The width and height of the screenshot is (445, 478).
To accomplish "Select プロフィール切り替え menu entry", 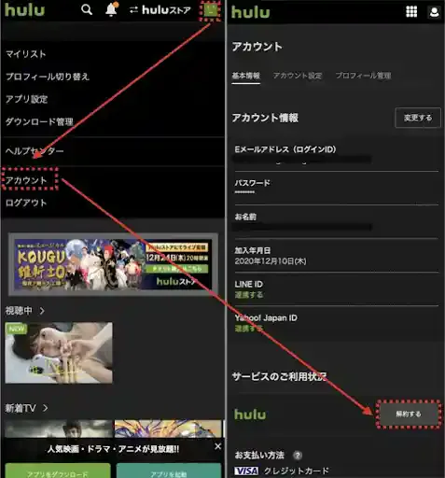I will (x=48, y=77).
